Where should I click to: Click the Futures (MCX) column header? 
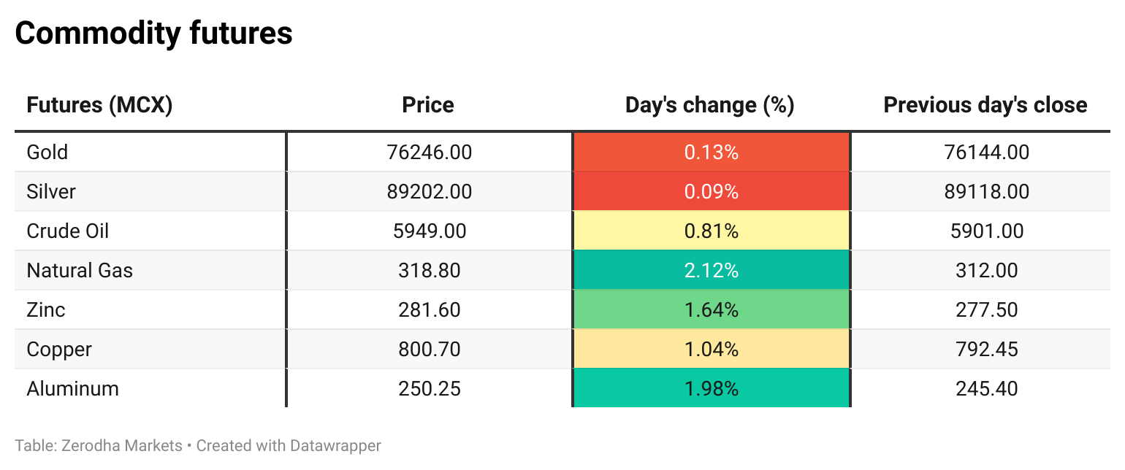tap(99, 105)
